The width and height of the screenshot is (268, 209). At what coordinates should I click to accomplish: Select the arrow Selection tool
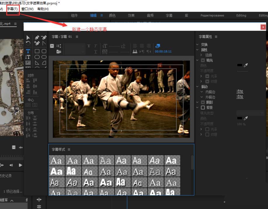point(28,38)
